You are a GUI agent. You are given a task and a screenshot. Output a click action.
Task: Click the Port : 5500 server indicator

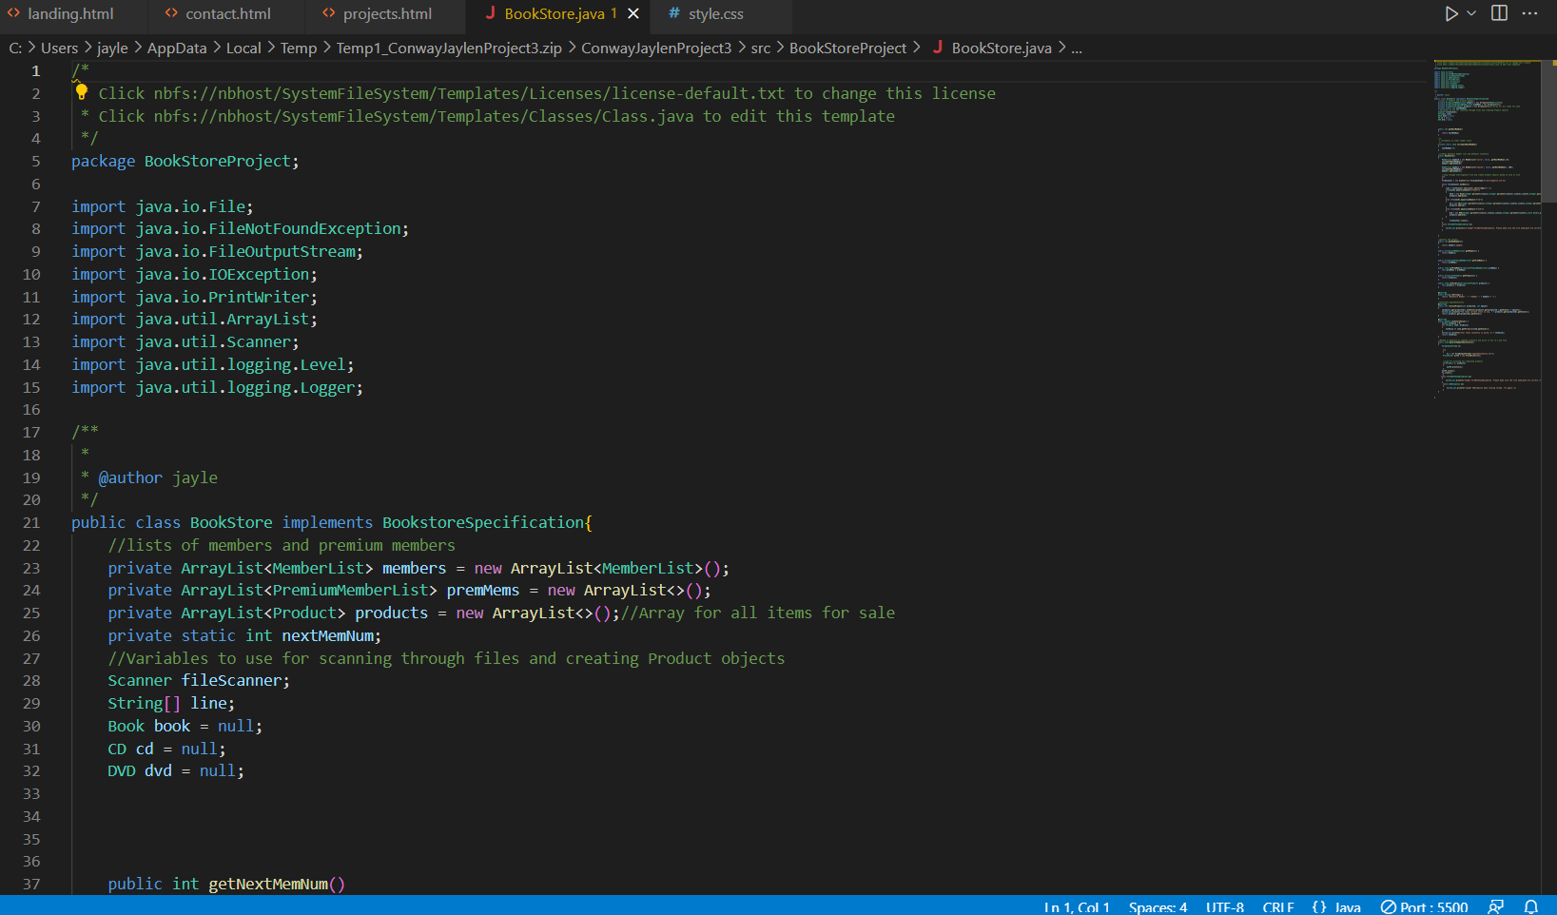(x=1424, y=906)
